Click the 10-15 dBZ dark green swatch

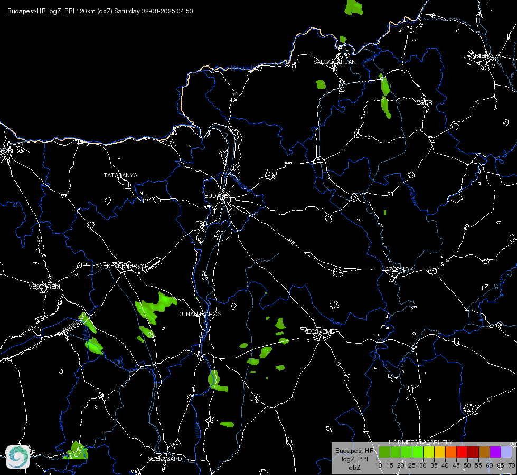384,452
